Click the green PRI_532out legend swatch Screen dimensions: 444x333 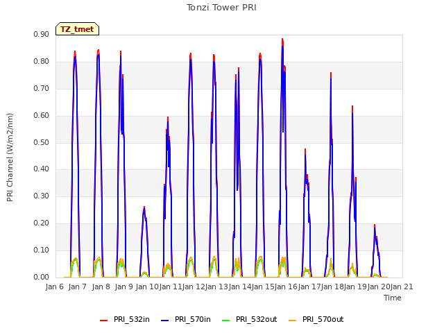click(x=226, y=321)
